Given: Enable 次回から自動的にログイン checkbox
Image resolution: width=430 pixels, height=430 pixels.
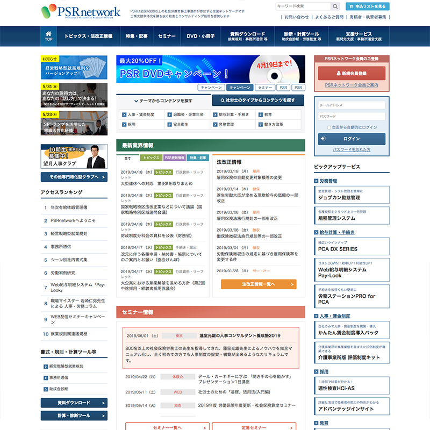Looking at the screenshot, I should [329, 127].
